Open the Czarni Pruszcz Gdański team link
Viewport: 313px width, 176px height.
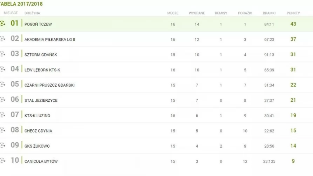[x=49, y=85]
